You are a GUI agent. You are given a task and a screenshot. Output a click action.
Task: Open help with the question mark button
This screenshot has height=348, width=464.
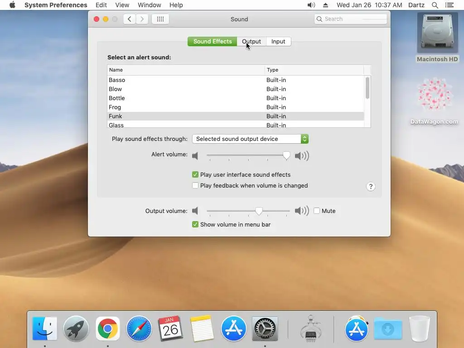pos(371,186)
